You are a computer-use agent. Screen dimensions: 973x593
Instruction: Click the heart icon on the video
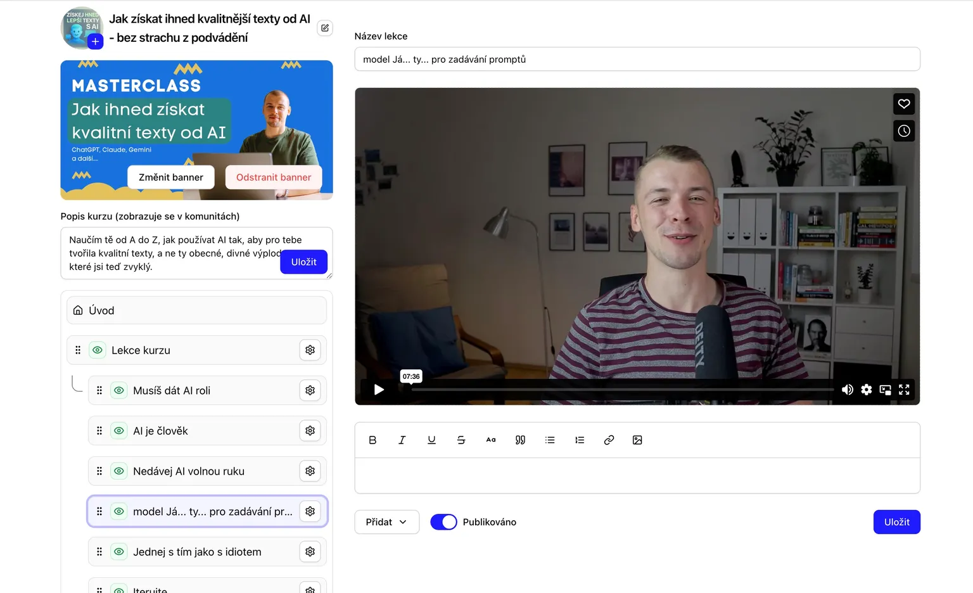[x=904, y=104]
